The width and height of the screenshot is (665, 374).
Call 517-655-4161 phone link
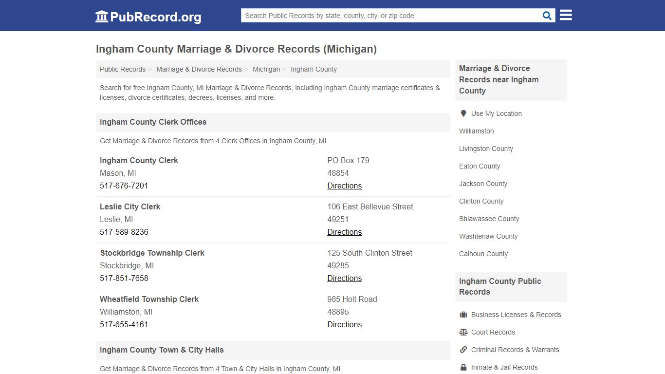pyautogui.click(x=124, y=324)
